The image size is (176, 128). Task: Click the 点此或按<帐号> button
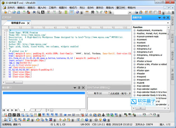coord(120,93)
